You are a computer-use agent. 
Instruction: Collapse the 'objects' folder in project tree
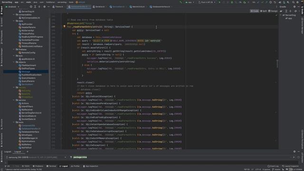click(x=14, y=62)
